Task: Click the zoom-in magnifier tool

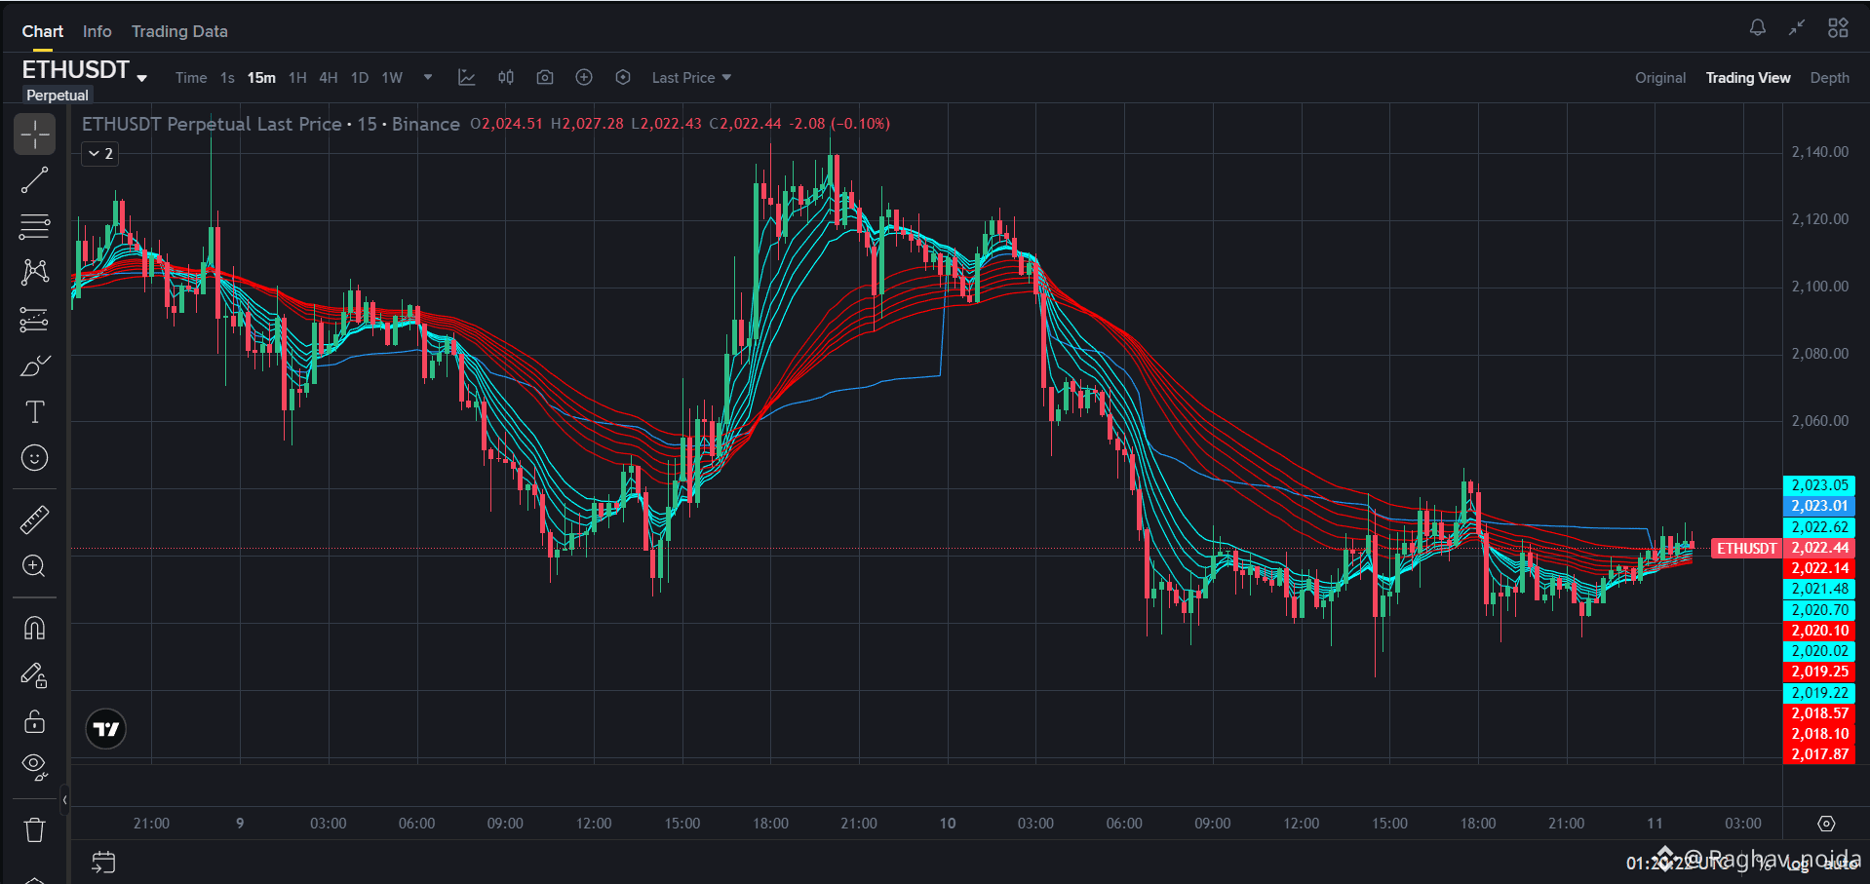Action: [34, 566]
